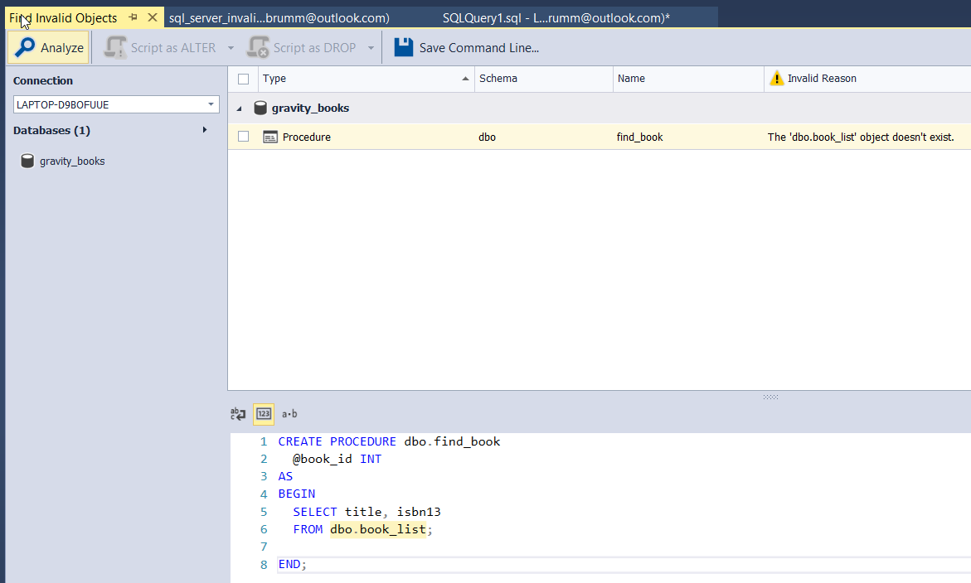The image size is (971, 583).
Task: Click the Analyze magnifier button
Action: (49, 48)
